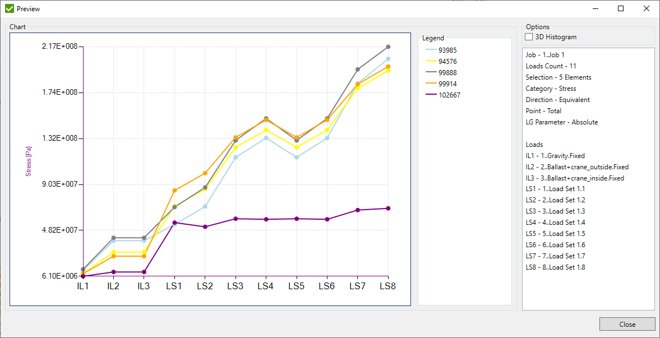This screenshot has height=338, width=660.
Task: Select the 'Category - Stress' info line
Action: (551, 89)
